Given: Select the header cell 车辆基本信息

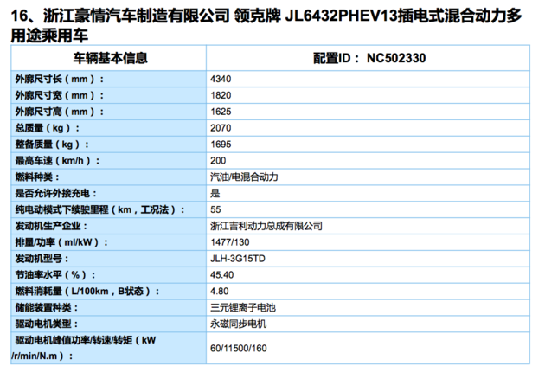Looking at the screenshot, I should pos(110,58).
